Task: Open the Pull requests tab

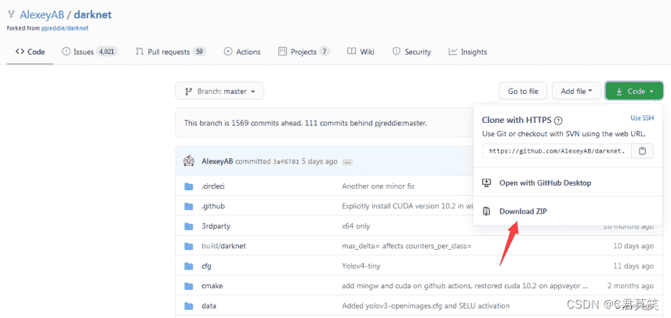Action: [x=171, y=52]
